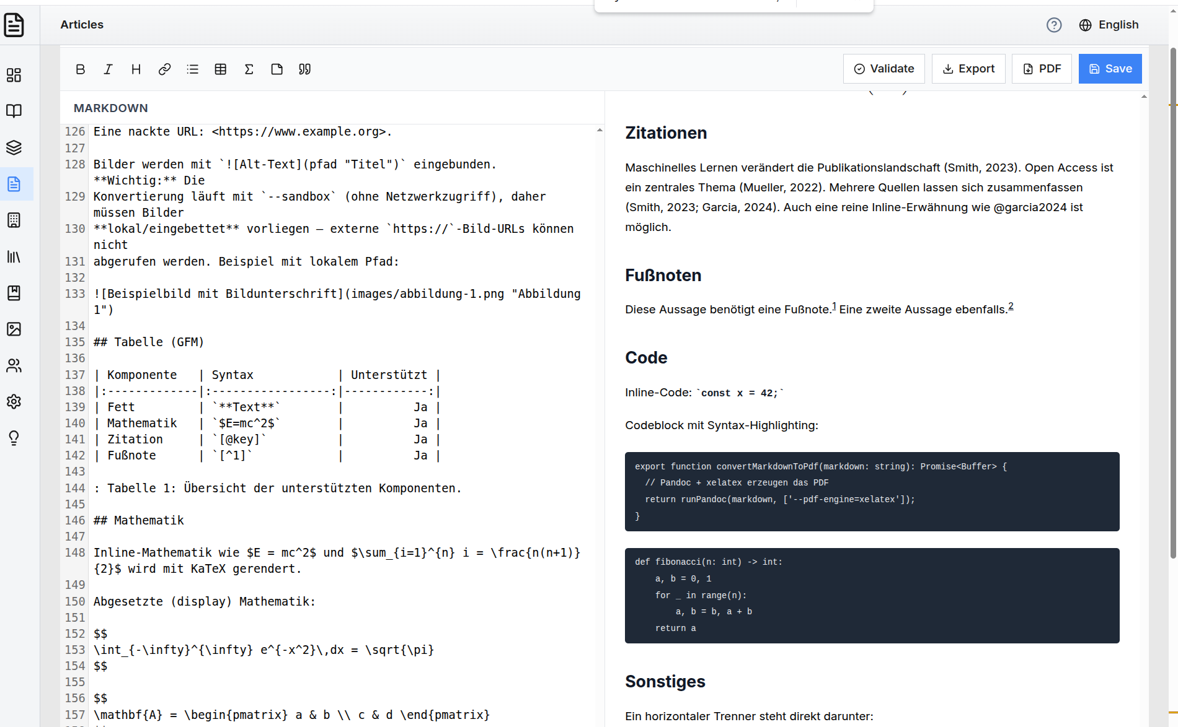Click the Python fibonacci code block

tap(872, 596)
